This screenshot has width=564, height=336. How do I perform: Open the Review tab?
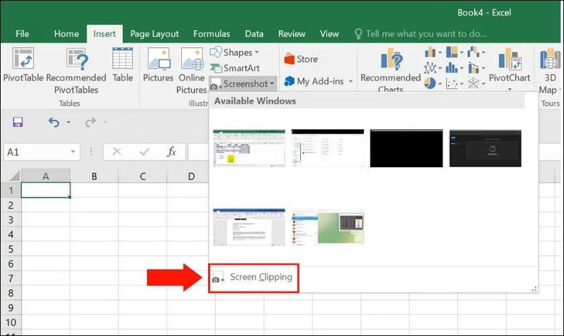click(291, 34)
